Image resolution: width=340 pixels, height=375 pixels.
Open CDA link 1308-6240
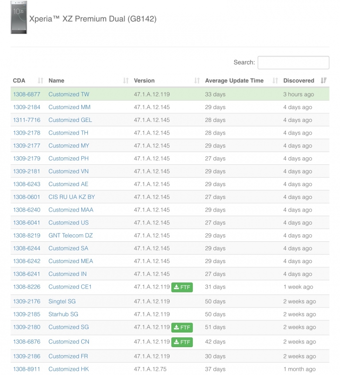point(26,210)
